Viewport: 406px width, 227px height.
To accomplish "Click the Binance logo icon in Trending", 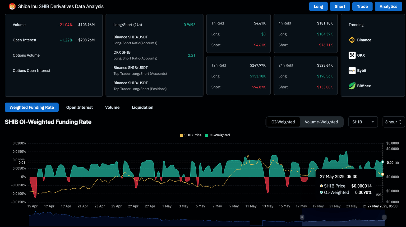I will click(x=352, y=40).
